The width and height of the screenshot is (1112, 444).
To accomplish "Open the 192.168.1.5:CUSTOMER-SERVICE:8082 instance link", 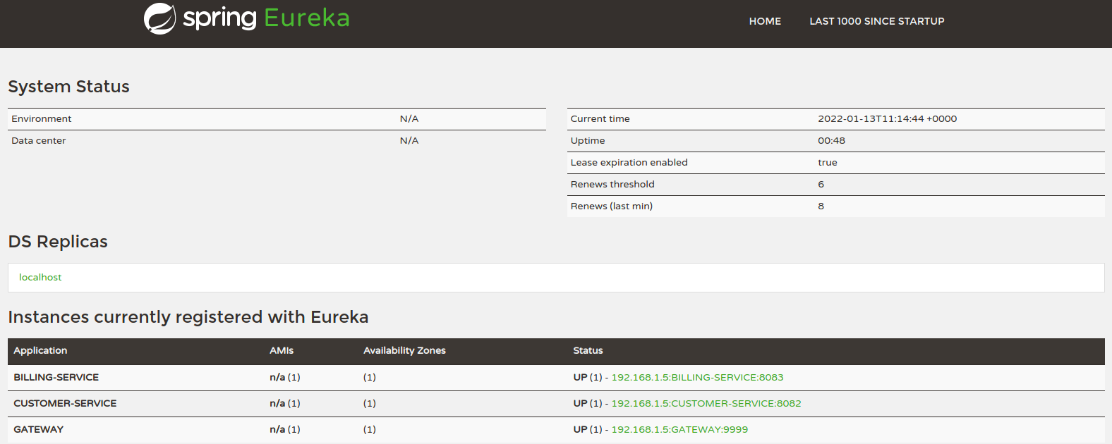I will pos(706,404).
